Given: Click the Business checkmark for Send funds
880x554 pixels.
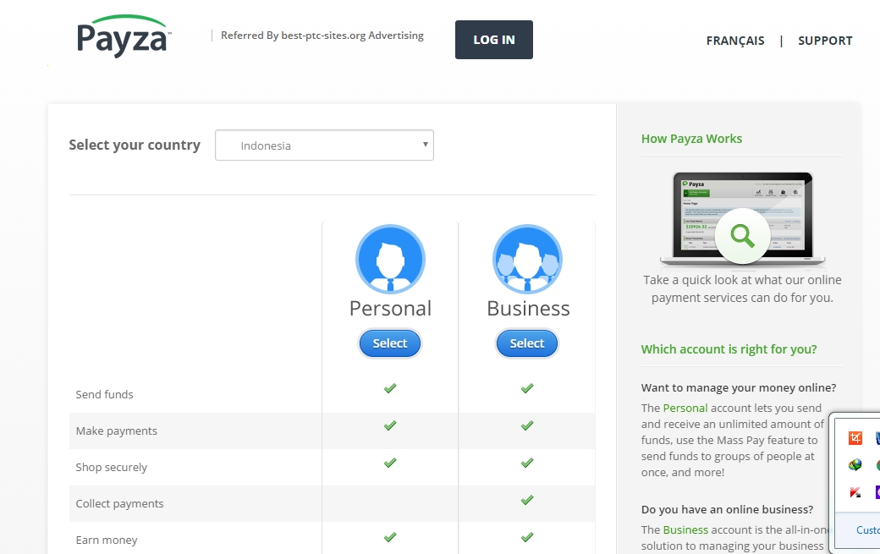Looking at the screenshot, I should point(527,388).
